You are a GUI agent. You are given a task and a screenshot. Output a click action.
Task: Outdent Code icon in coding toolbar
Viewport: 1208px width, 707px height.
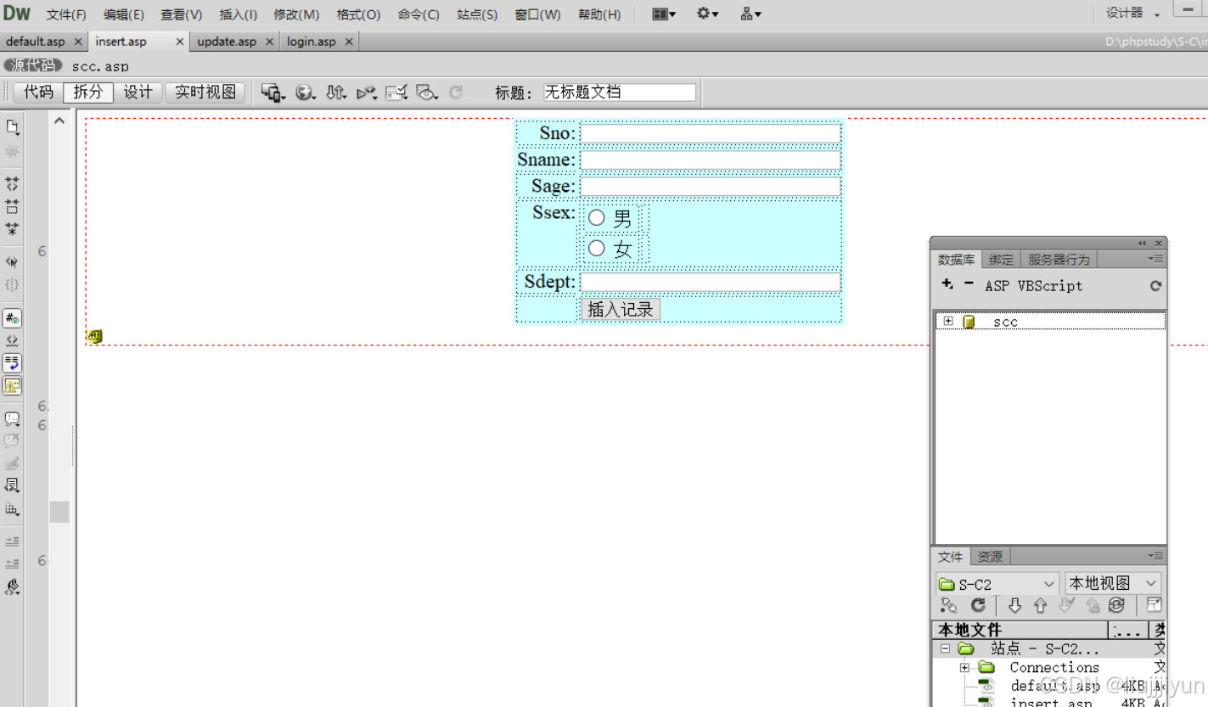12,564
